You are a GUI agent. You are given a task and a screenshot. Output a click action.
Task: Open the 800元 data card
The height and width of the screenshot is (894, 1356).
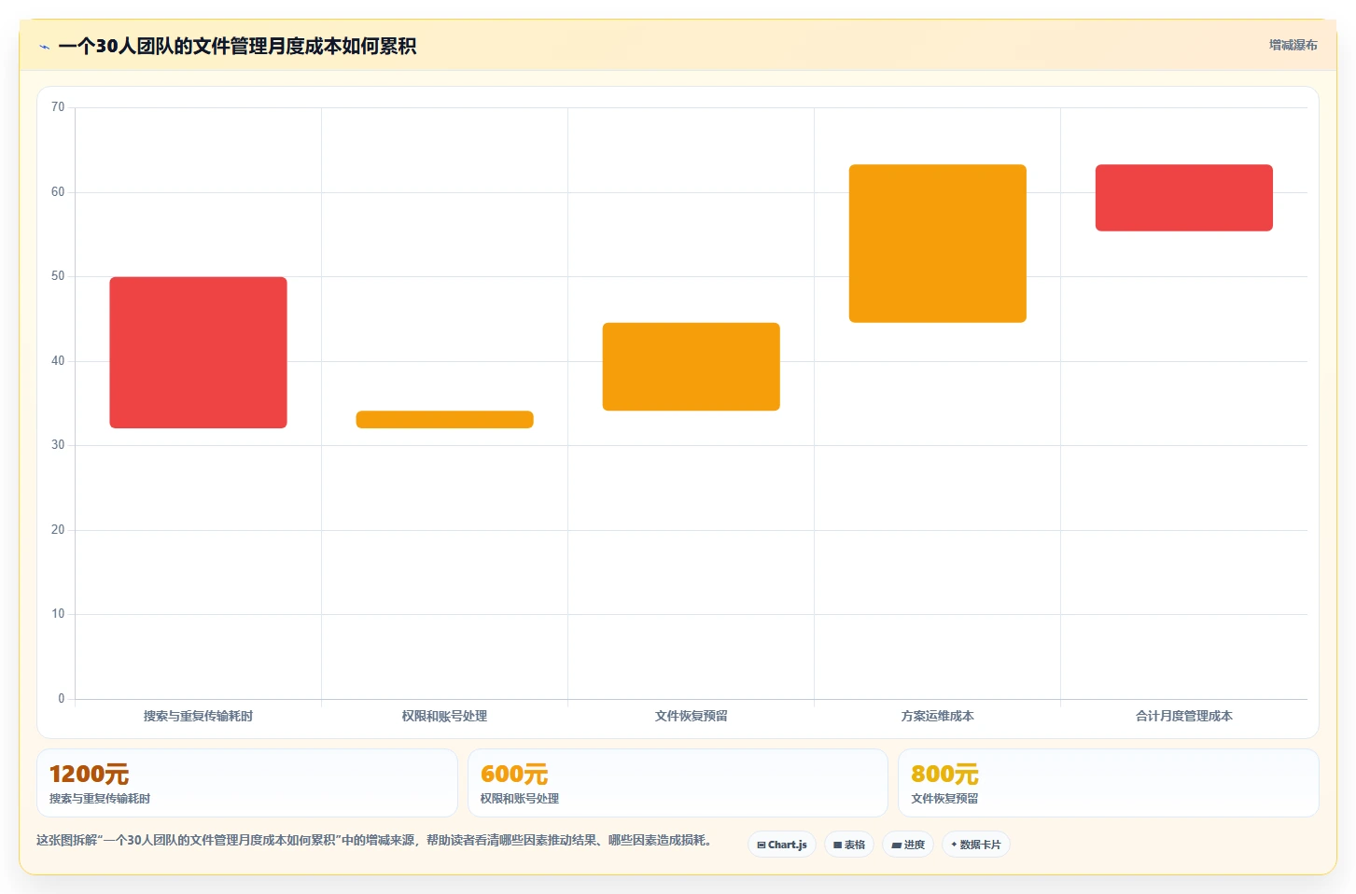(1108, 783)
